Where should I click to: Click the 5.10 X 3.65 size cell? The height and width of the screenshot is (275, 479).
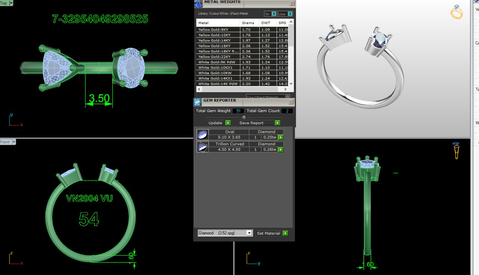pyautogui.click(x=229, y=137)
